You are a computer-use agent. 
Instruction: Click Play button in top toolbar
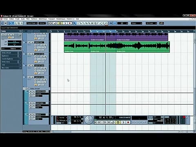coord(65,23)
